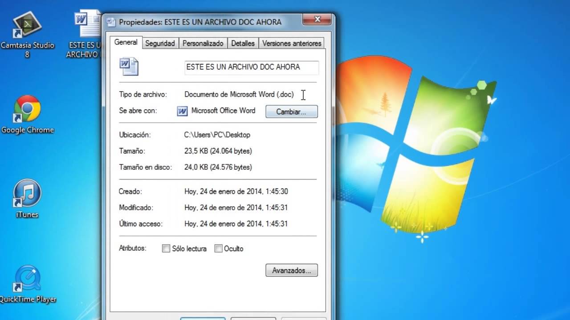
Task: Click the C:\Users\PC\Desktop location text
Action: [x=217, y=135]
